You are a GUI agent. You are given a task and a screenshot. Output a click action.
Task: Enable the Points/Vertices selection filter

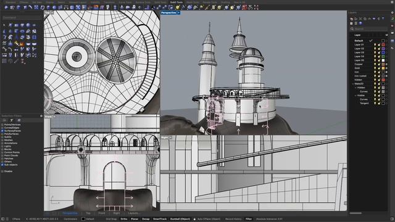click(x=2, y=125)
